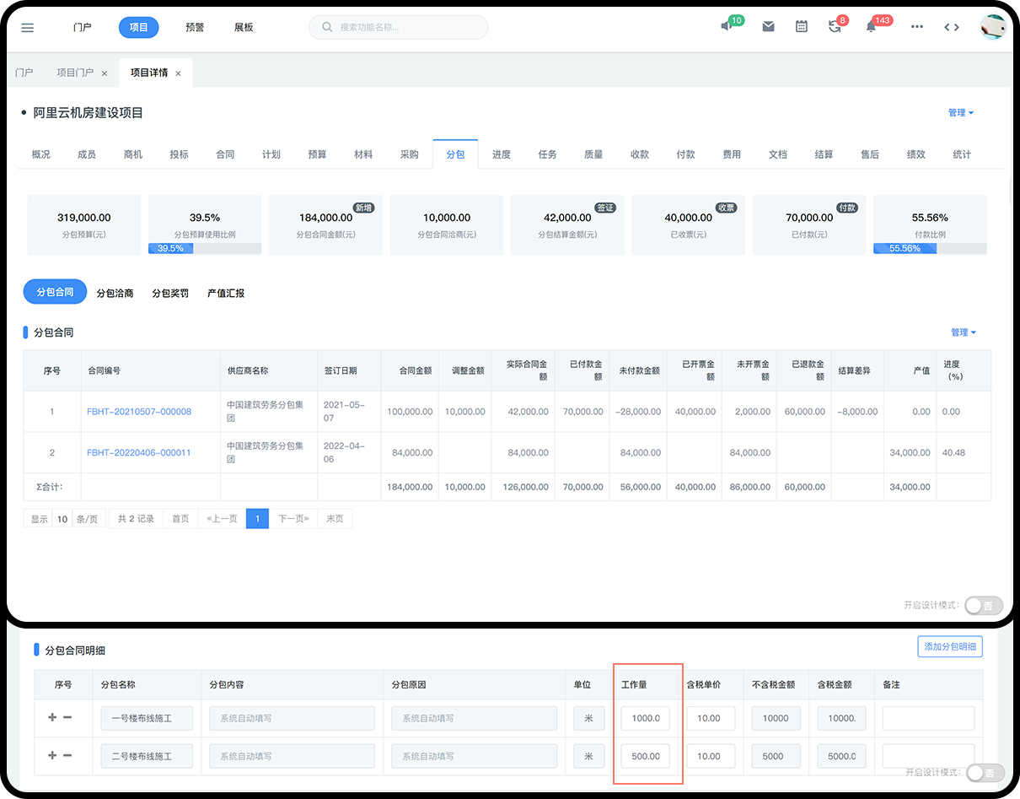Screen dimensions: 1020x799
Task: Click minus icon in 二号楼布线施工 row
Action: point(67,756)
